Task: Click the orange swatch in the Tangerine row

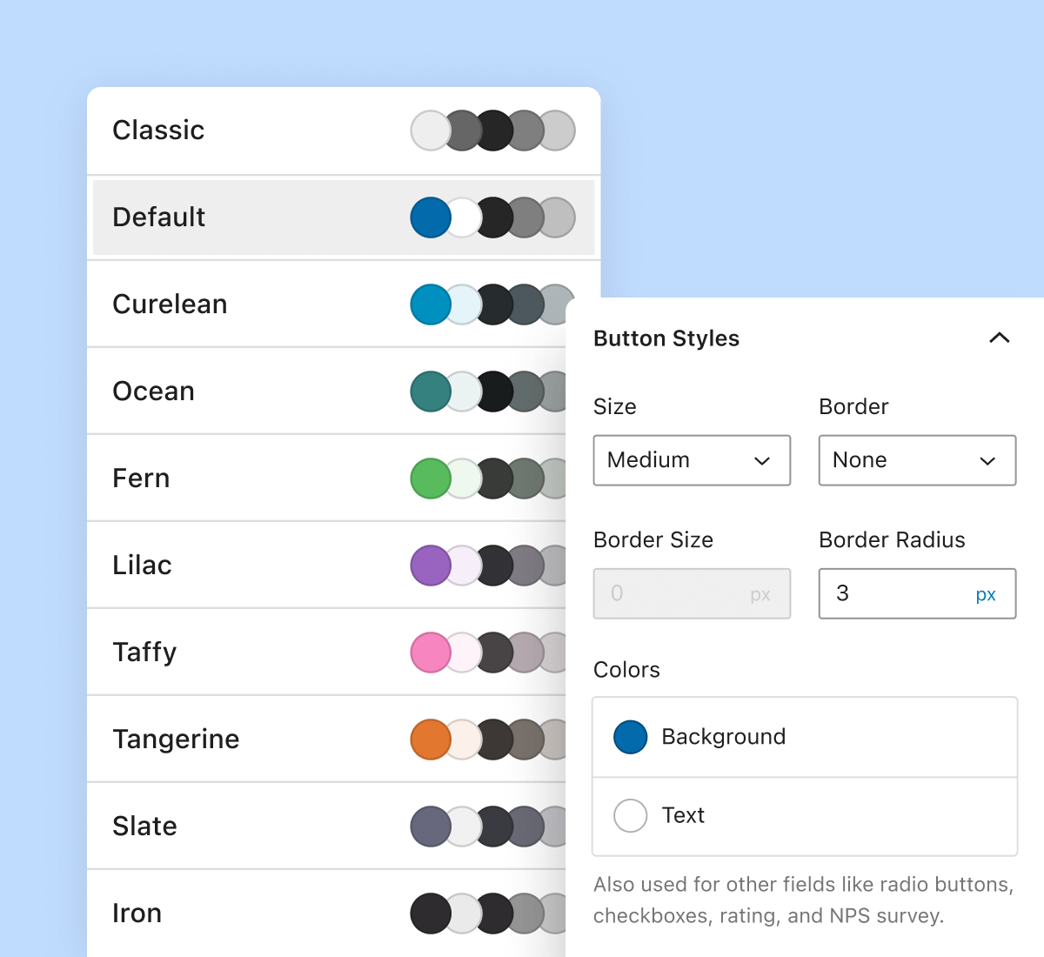Action: click(430, 739)
